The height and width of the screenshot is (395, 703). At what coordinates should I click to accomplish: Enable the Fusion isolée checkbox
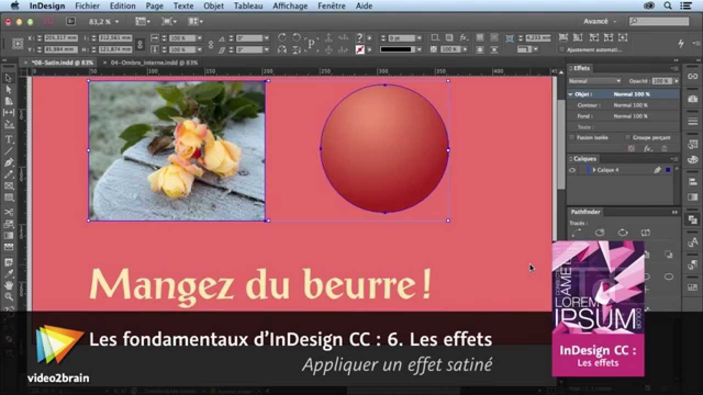point(572,138)
